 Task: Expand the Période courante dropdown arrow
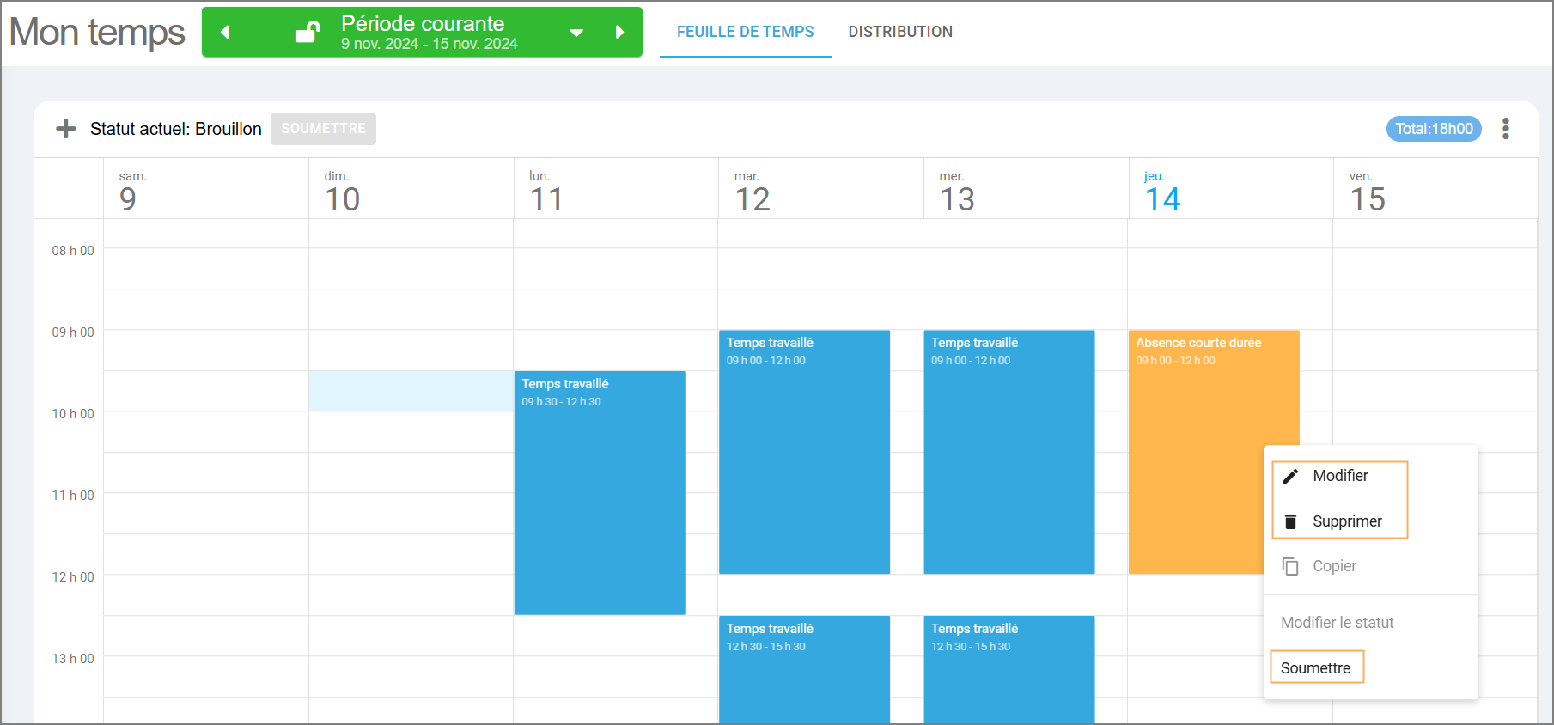click(576, 33)
